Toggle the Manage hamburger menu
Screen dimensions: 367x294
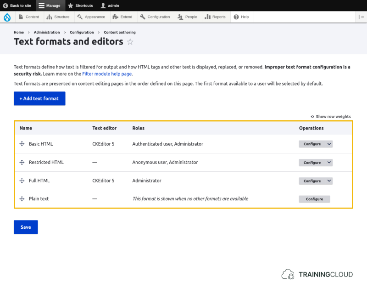(x=50, y=6)
